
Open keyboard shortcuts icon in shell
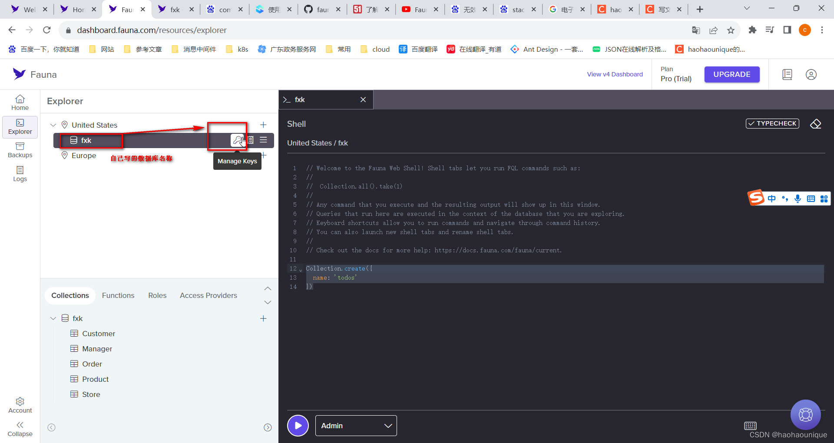click(x=750, y=426)
